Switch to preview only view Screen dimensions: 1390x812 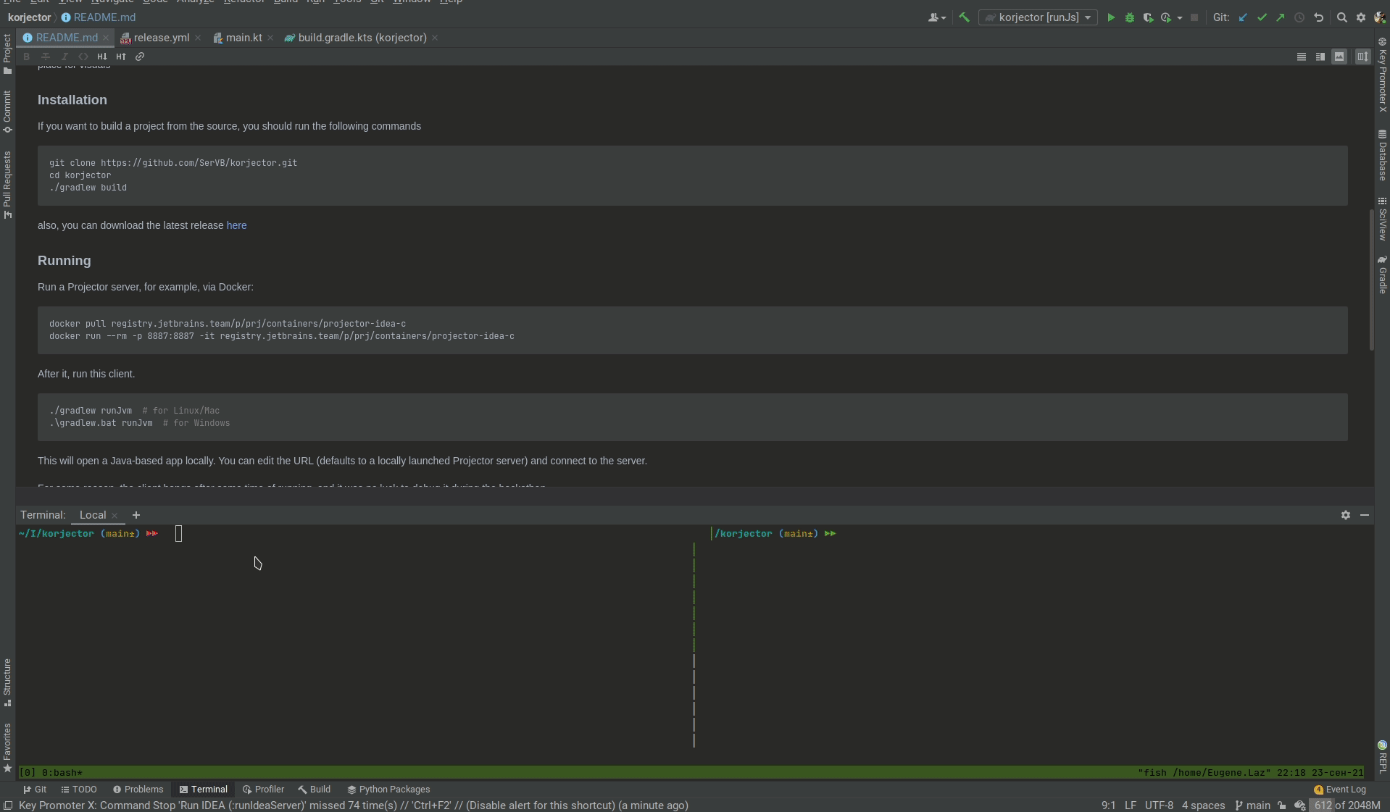1339,56
